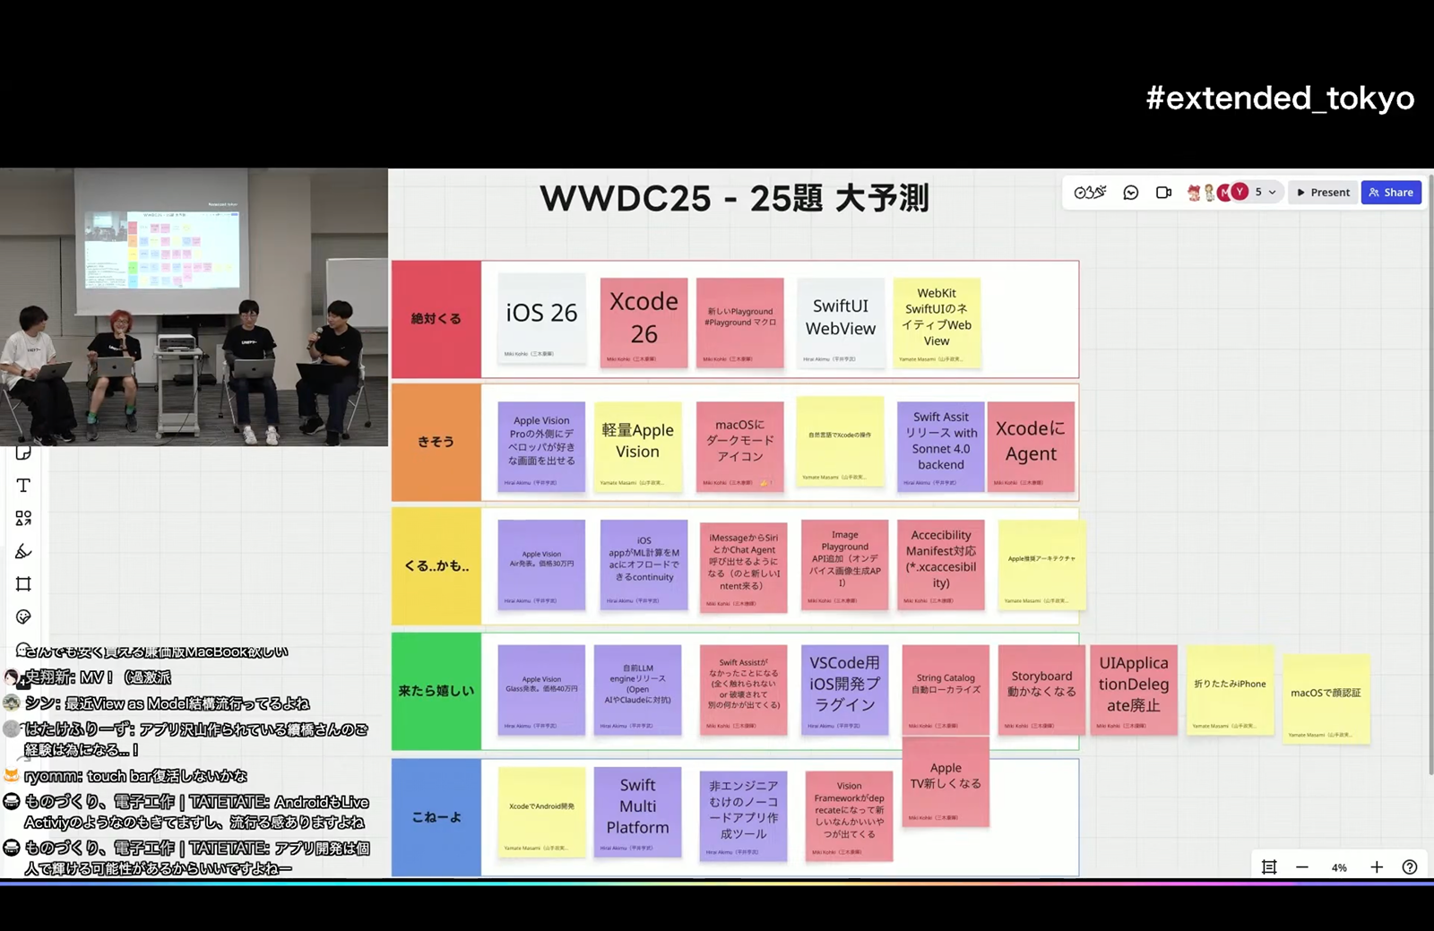Select the blue こねーよ row label

coord(436,817)
